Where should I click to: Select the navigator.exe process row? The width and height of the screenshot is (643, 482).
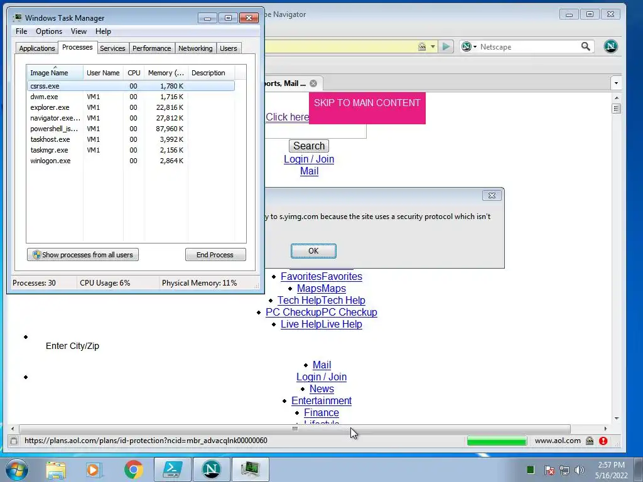[131, 118]
